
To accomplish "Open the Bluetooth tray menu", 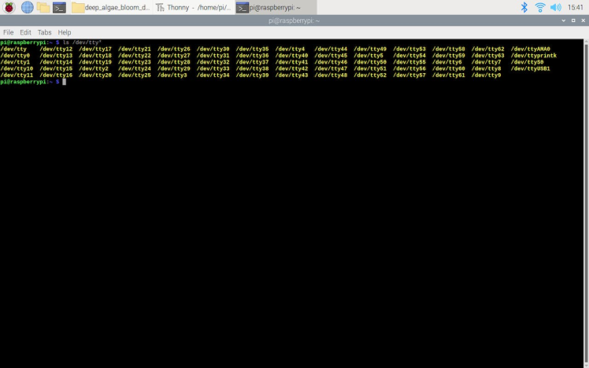I will (524, 7).
